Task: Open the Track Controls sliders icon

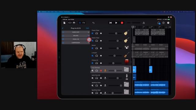Action: [x=80, y=23]
